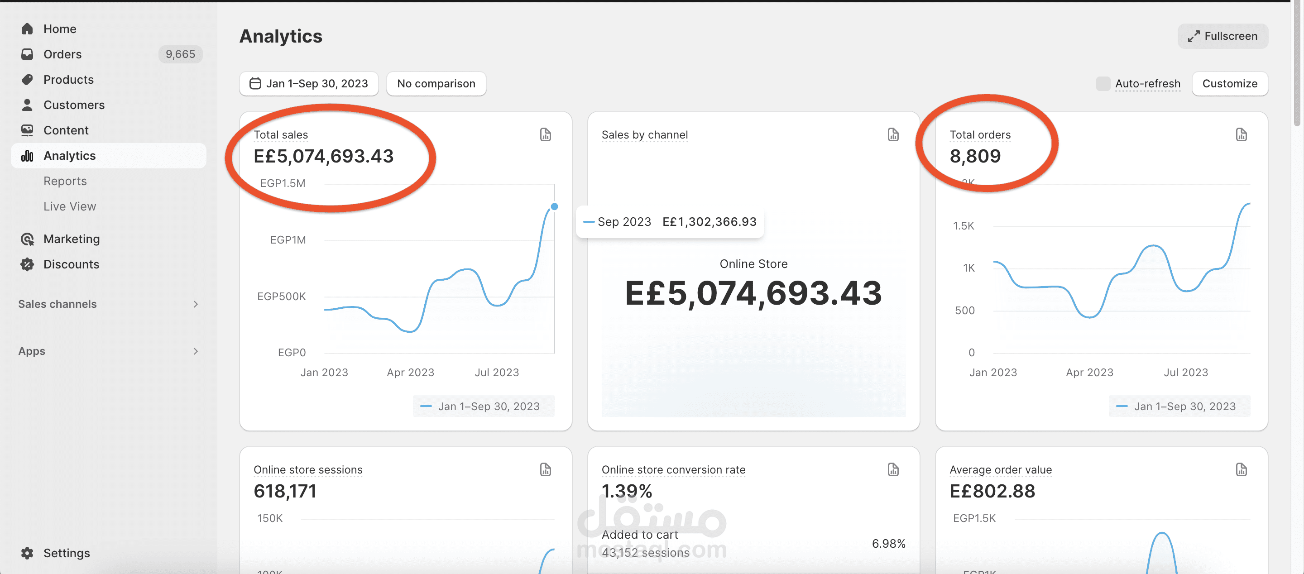
Task: Click the Analytics page heading
Action: [280, 37]
